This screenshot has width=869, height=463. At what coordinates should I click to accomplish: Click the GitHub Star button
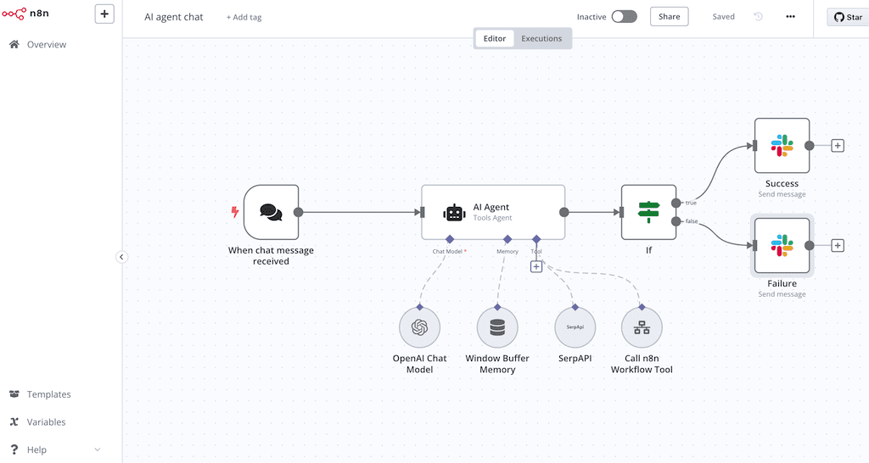click(x=848, y=17)
